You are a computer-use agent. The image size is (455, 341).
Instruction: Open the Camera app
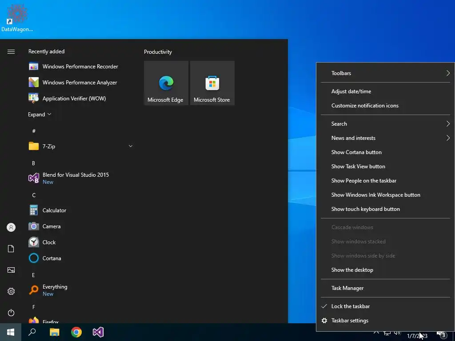point(80,226)
